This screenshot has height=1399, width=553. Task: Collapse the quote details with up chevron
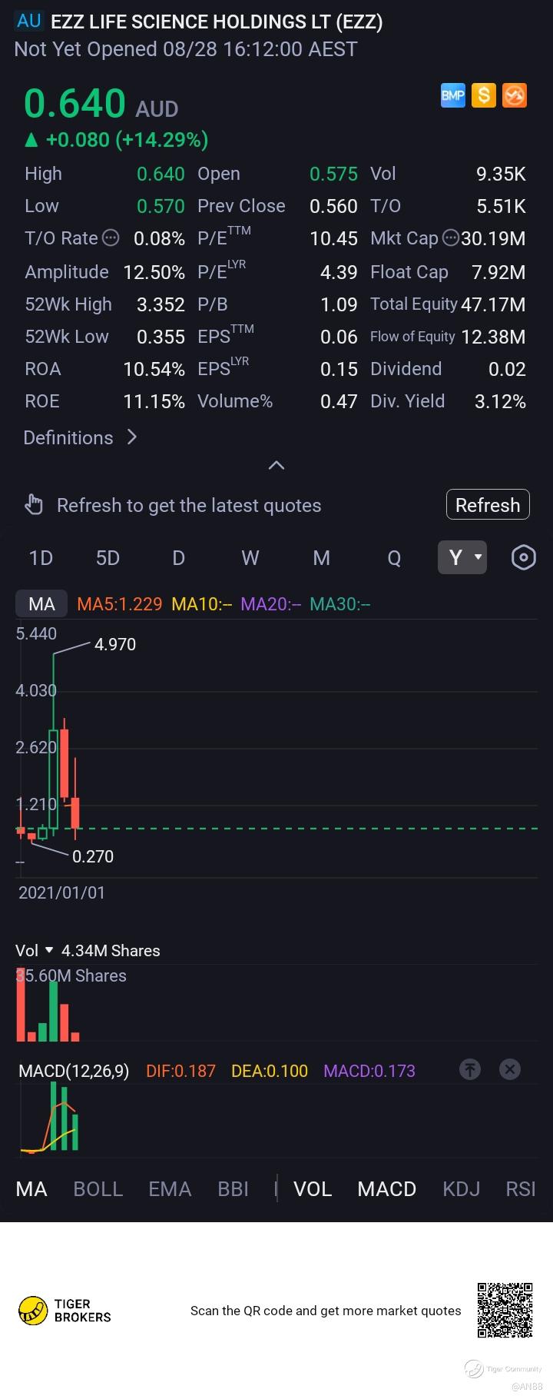click(x=276, y=465)
